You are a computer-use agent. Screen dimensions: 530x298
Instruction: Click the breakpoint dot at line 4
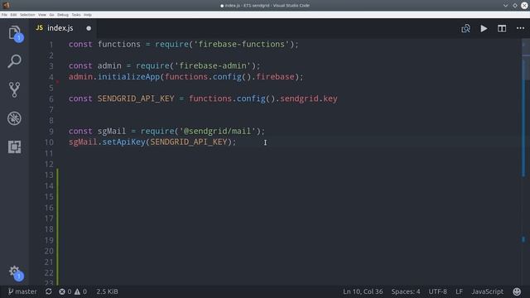[x=58, y=81]
